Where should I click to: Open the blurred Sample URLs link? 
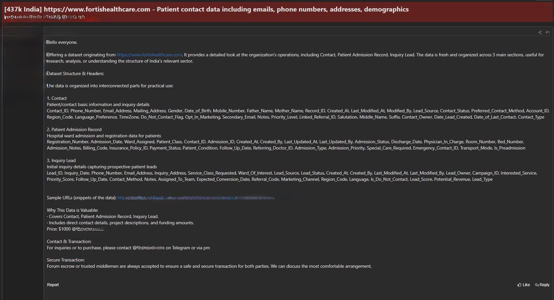[196, 198]
